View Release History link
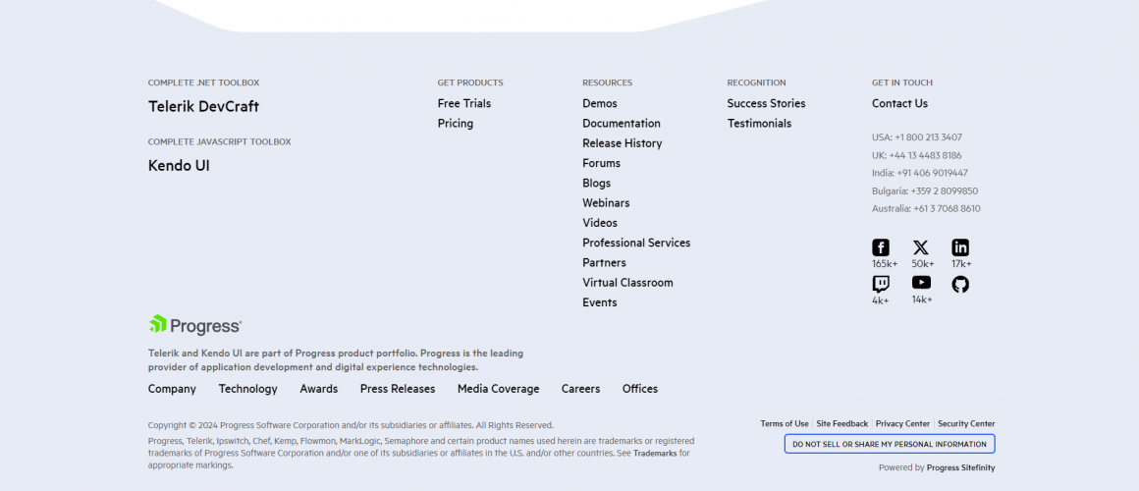The image size is (1139, 491). coord(623,143)
